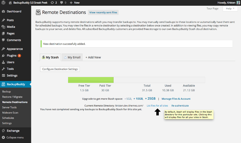Go to BackupBuddy Backup submenu
Image resolution: width=241 pixels, height=143 pixels.
point(6,92)
